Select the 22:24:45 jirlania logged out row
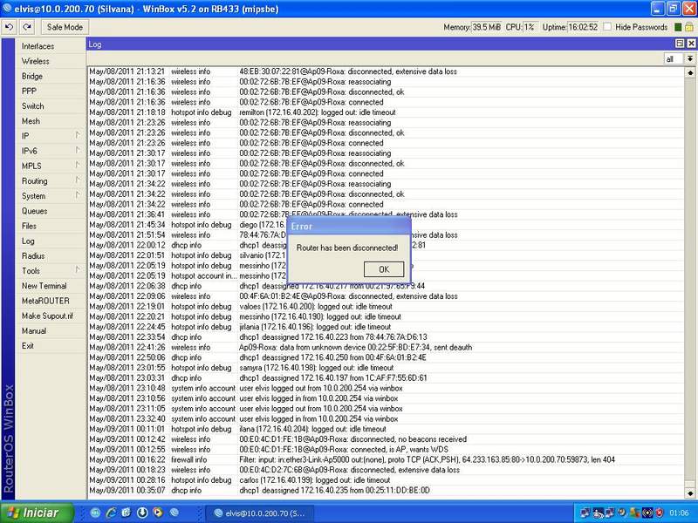The height and width of the screenshot is (523, 698). 386,327
